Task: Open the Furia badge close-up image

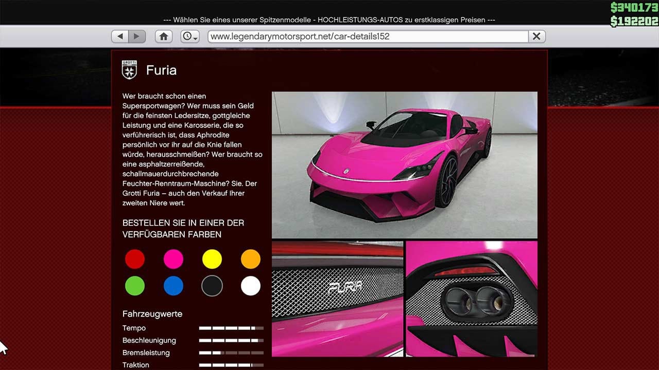Action: coord(337,299)
